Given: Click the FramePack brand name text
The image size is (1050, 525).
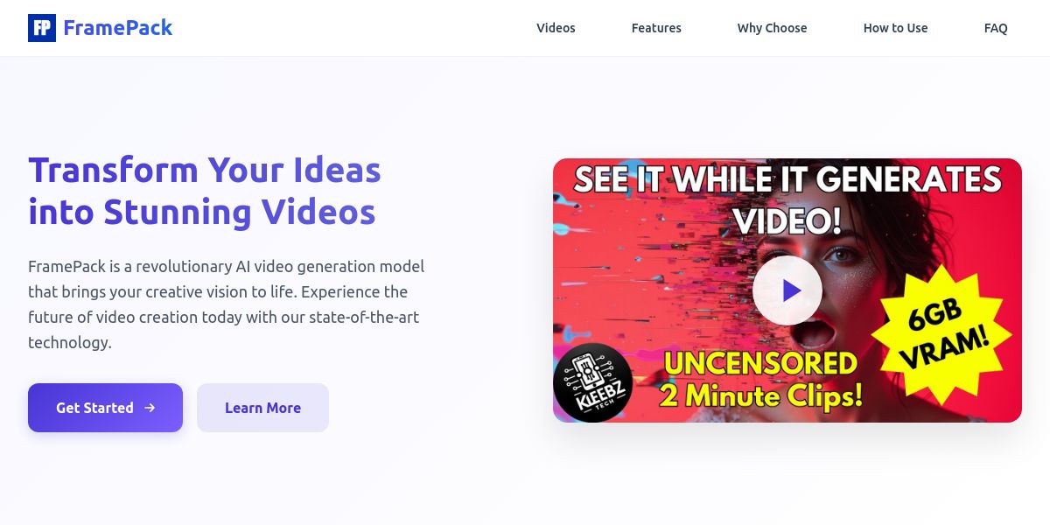Looking at the screenshot, I should (x=118, y=28).
